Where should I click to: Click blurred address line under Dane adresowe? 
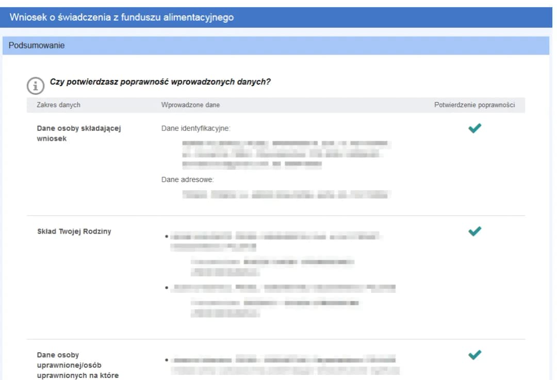[x=286, y=195]
